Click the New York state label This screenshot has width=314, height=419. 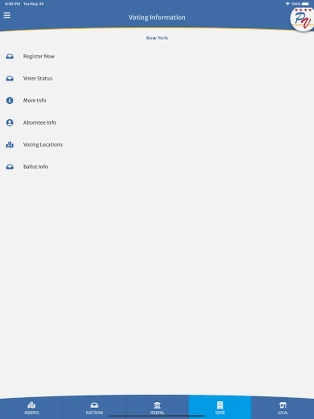click(x=157, y=38)
